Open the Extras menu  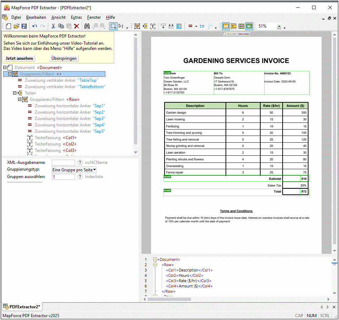click(76, 17)
